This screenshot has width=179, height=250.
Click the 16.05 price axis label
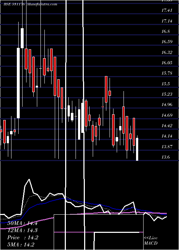click(167, 63)
